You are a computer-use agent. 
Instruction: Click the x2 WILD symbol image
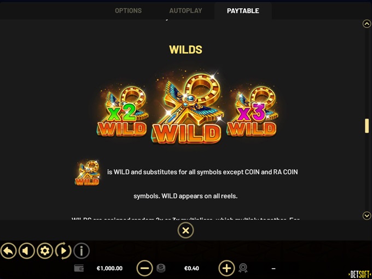123,112
